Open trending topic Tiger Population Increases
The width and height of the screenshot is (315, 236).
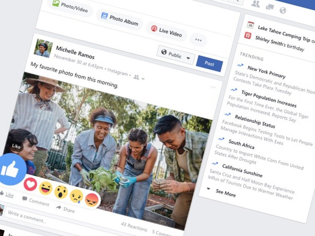[269, 99]
